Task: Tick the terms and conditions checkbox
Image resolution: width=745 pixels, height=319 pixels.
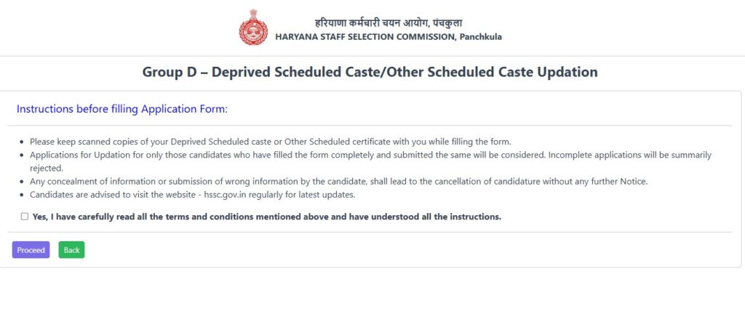Action: click(x=25, y=217)
